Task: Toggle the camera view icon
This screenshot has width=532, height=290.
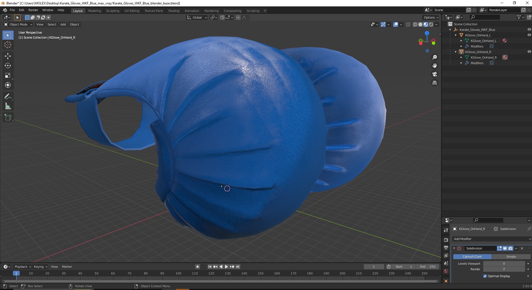Action: click(434, 74)
